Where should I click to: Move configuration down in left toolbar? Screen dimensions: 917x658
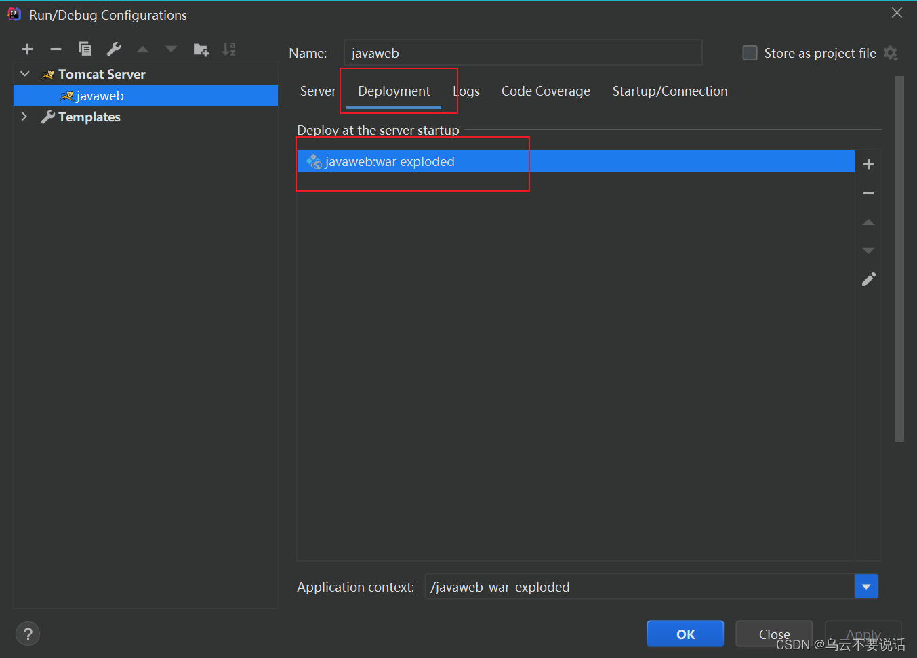[171, 49]
